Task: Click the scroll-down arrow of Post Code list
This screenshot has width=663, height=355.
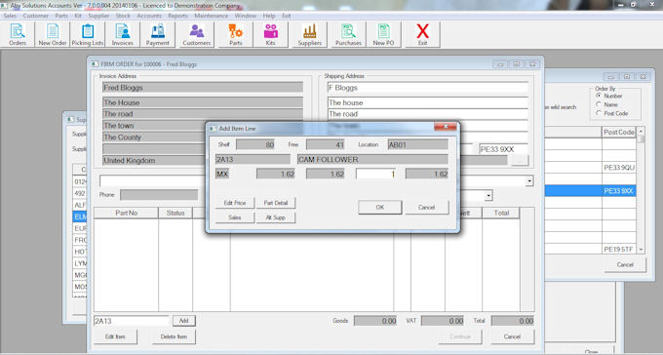Action: click(641, 250)
